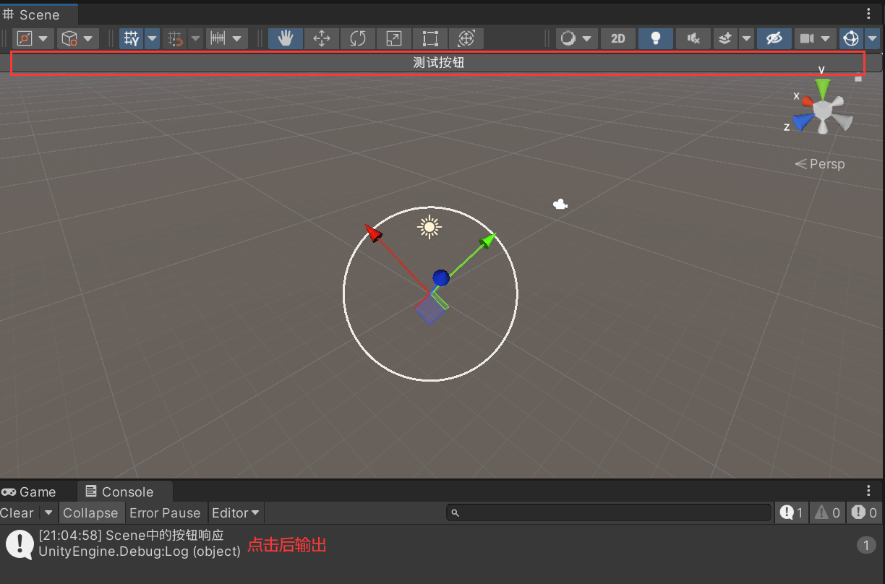Select the Directional Light sun icon in scene
Viewport: 885px width, 584px height.
point(429,227)
